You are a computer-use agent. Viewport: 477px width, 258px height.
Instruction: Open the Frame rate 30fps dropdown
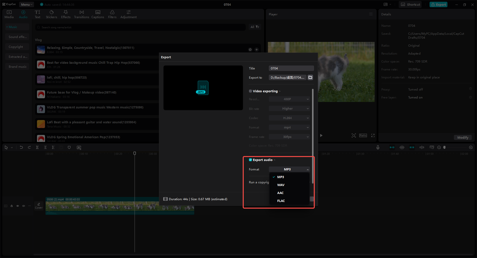pyautogui.click(x=289, y=137)
